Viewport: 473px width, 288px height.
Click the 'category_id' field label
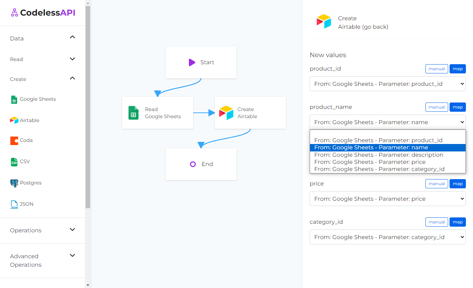(x=326, y=222)
